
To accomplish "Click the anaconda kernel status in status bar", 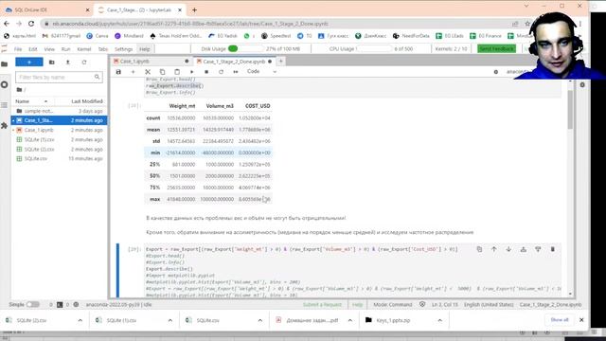I will pos(118,305).
